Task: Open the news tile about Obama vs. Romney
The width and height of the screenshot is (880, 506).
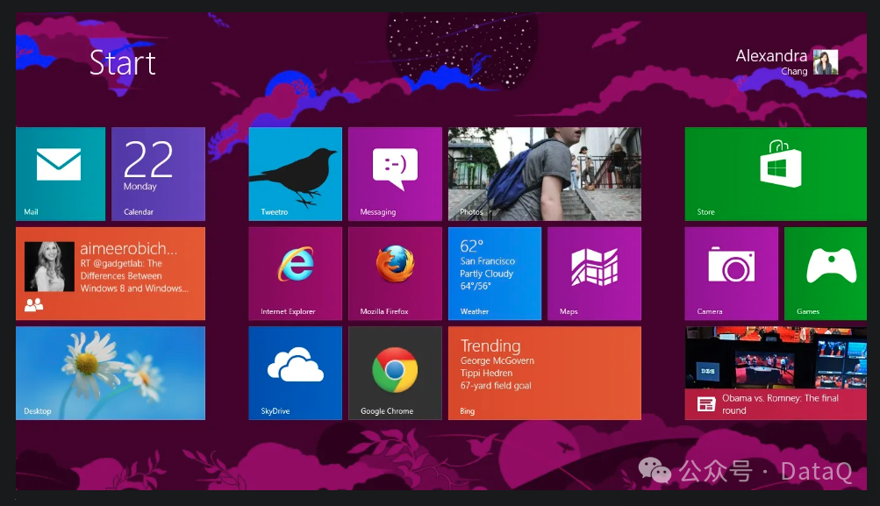Action: point(776,373)
